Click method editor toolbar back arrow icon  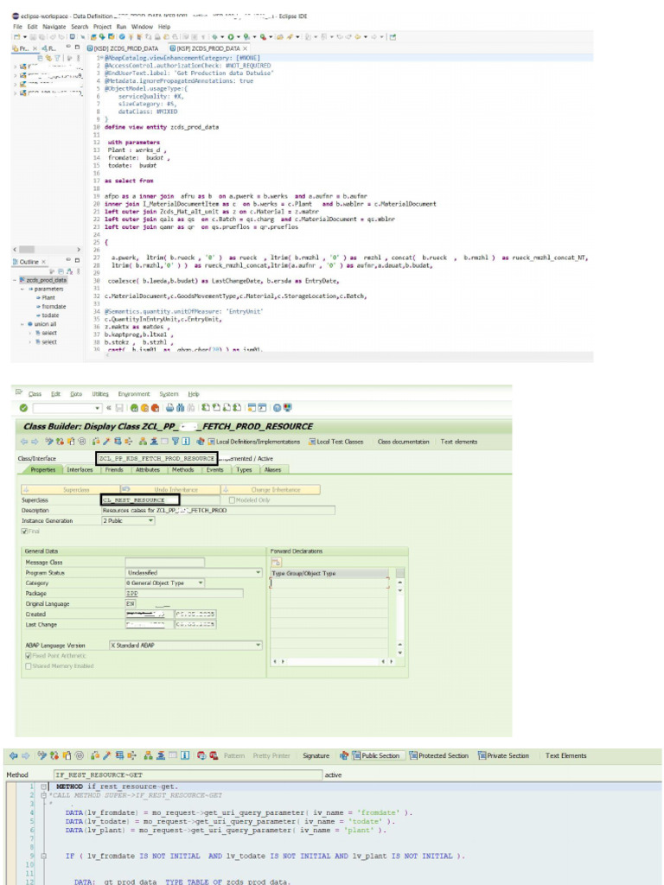[x=13, y=755]
